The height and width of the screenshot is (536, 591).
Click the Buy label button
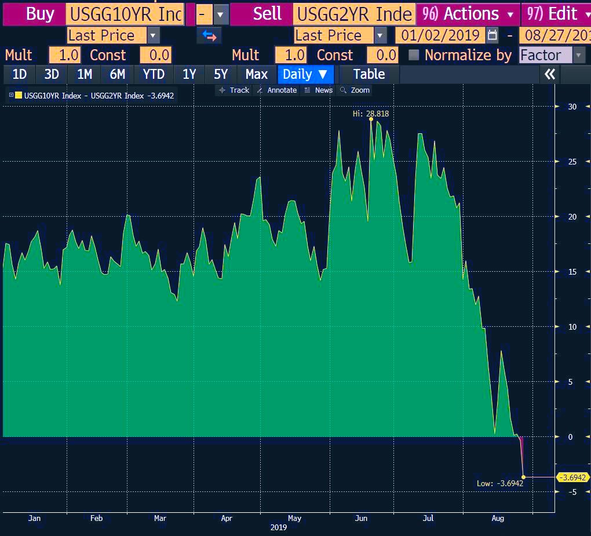pyautogui.click(x=34, y=14)
